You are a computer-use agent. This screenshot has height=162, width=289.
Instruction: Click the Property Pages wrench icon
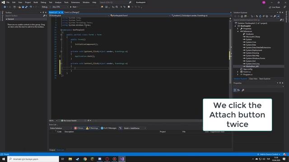tap(243, 90)
